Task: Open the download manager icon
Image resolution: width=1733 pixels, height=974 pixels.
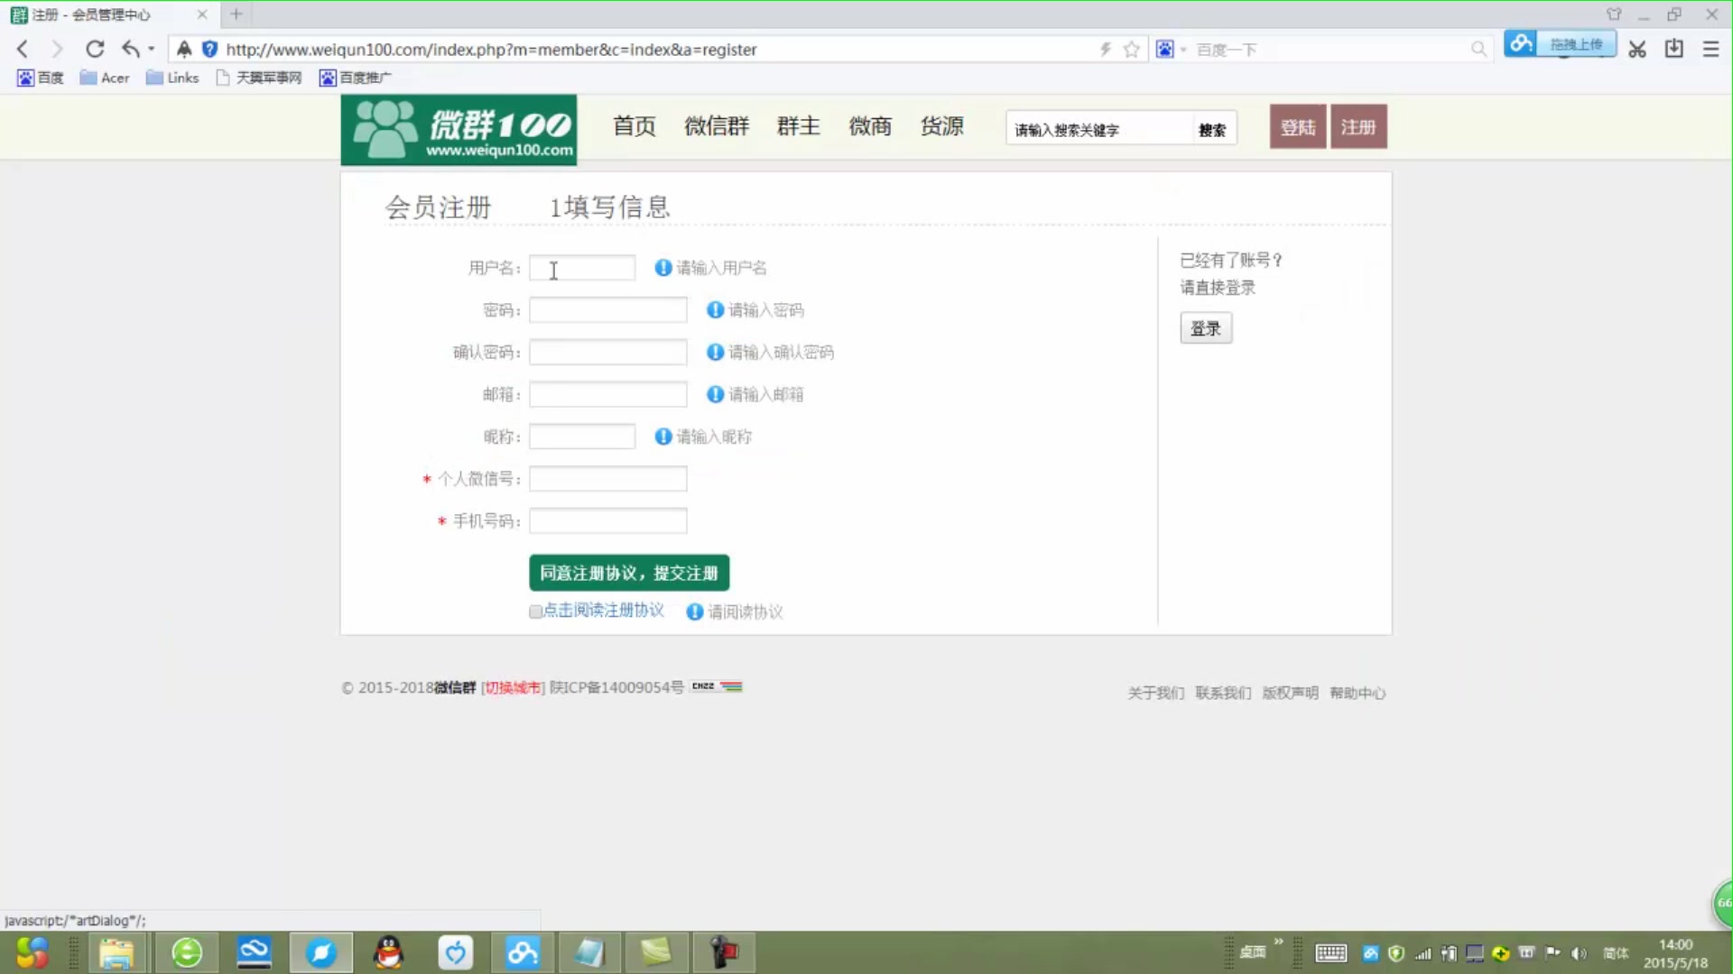Action: pyautogui.click(x=1674, y=50)
